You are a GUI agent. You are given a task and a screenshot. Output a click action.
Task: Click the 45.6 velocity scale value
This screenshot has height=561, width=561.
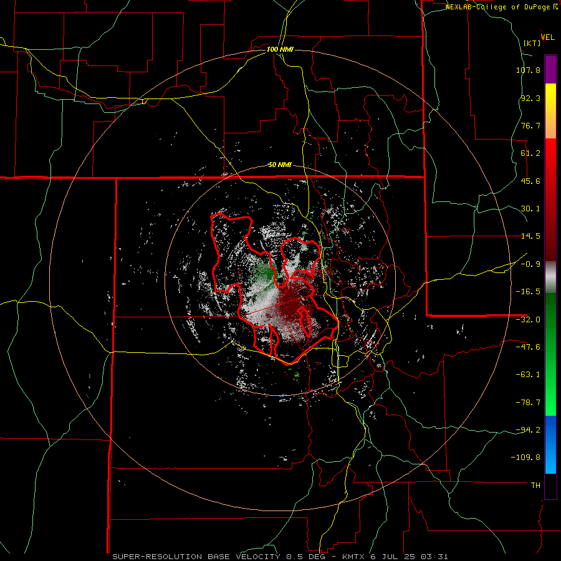[530, 181]
